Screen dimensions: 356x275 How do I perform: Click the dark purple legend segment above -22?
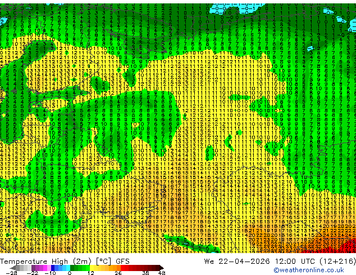point(33,268)
